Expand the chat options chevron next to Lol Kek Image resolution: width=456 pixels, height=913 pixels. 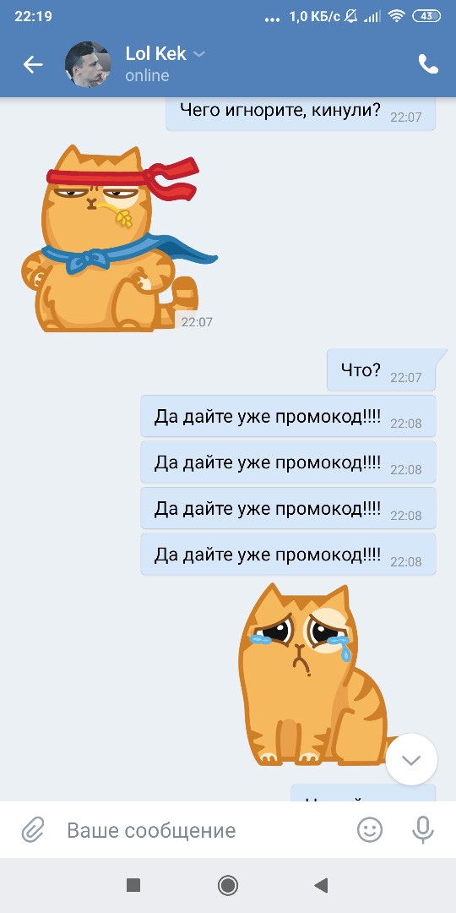coord(199,54)
